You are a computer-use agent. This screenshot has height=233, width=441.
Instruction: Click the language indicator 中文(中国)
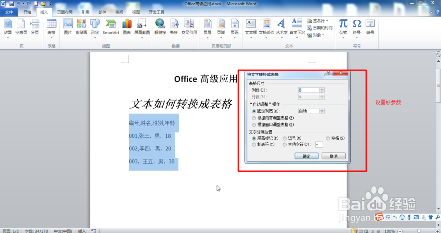click(x=63, y=231)
